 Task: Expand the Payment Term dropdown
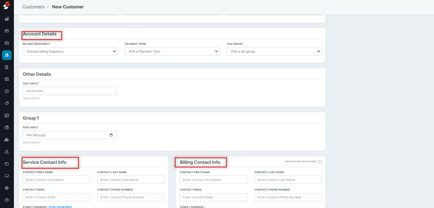172,51
